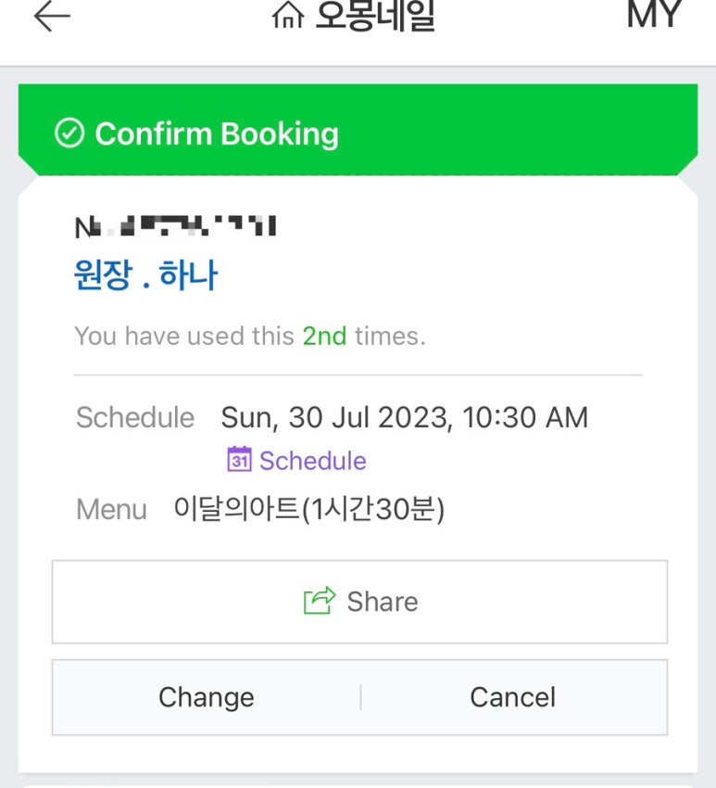The height and width of the screenshot is (788, 716).
Task: Click the Change booking button
Action: 207,697
